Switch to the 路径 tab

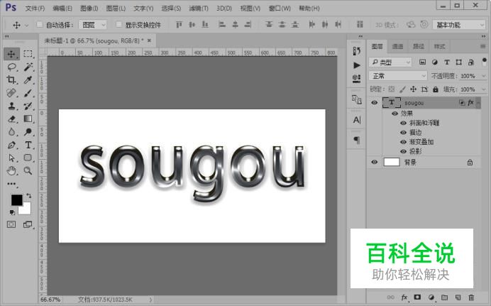pos(419,46)
